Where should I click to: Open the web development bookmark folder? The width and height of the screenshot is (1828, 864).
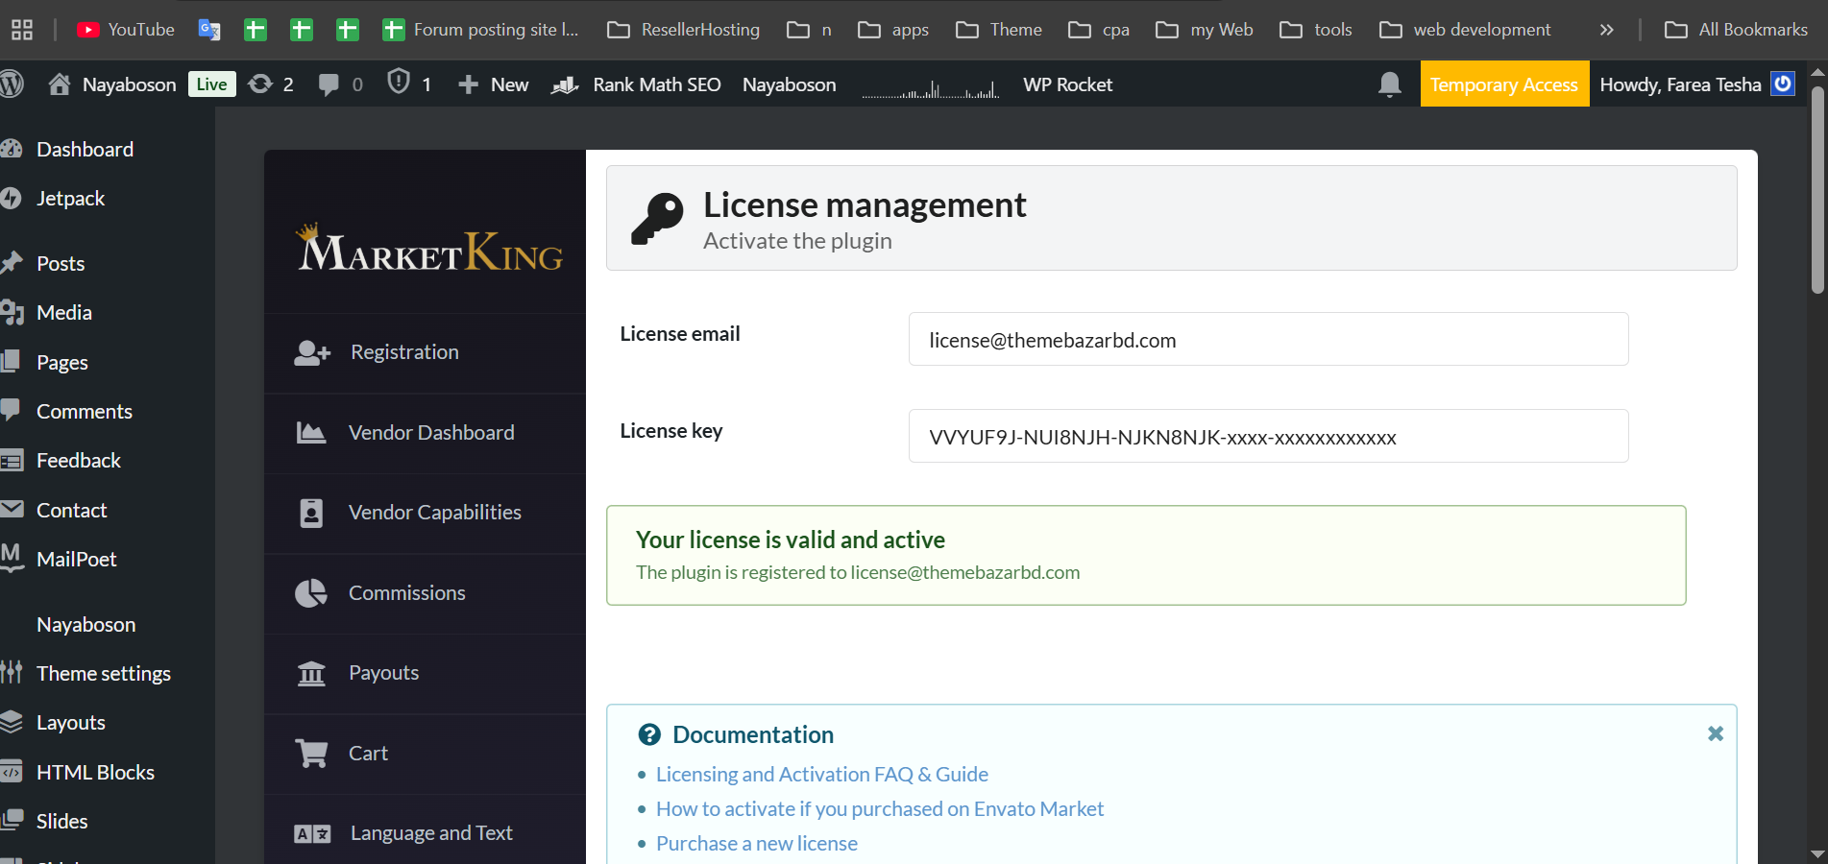1465,30
